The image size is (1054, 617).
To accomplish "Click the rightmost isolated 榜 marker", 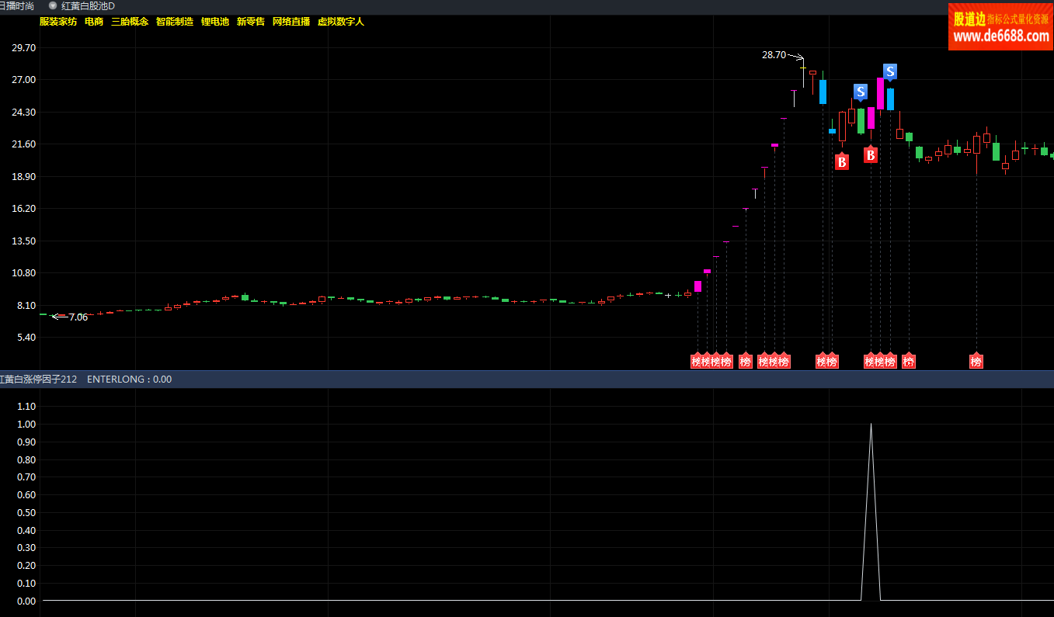I will (x=976, y=361).
